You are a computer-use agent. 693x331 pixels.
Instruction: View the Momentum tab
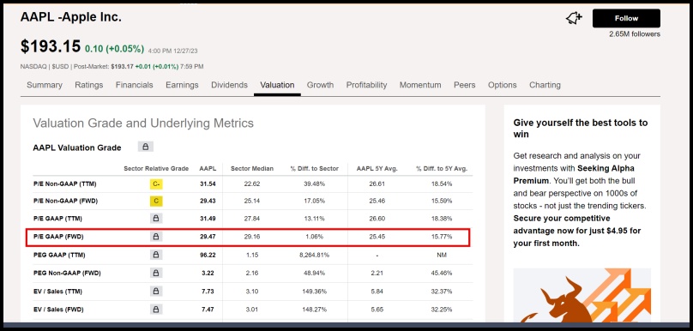[420, 85]
